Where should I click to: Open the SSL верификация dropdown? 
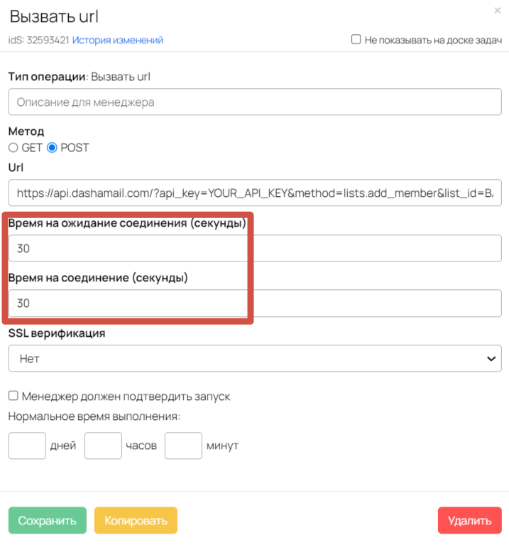[x=255, y=358]
